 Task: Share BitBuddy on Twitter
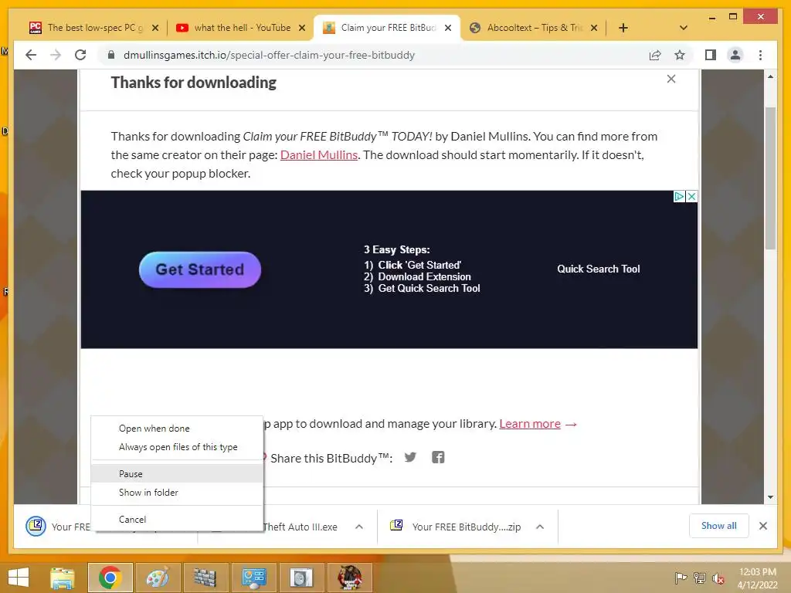tap(410, 457)
